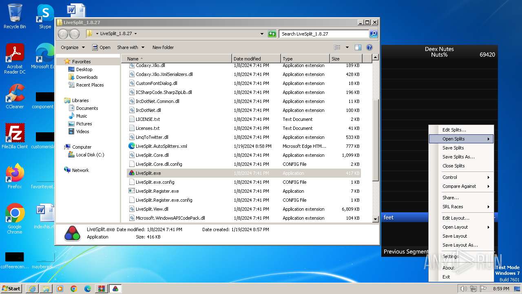The width and height of the screenshot is (522, 294).
Task: Click the file list vertical scrollbar down arrow
Action: pyautogui.click(x=376, y=219)
